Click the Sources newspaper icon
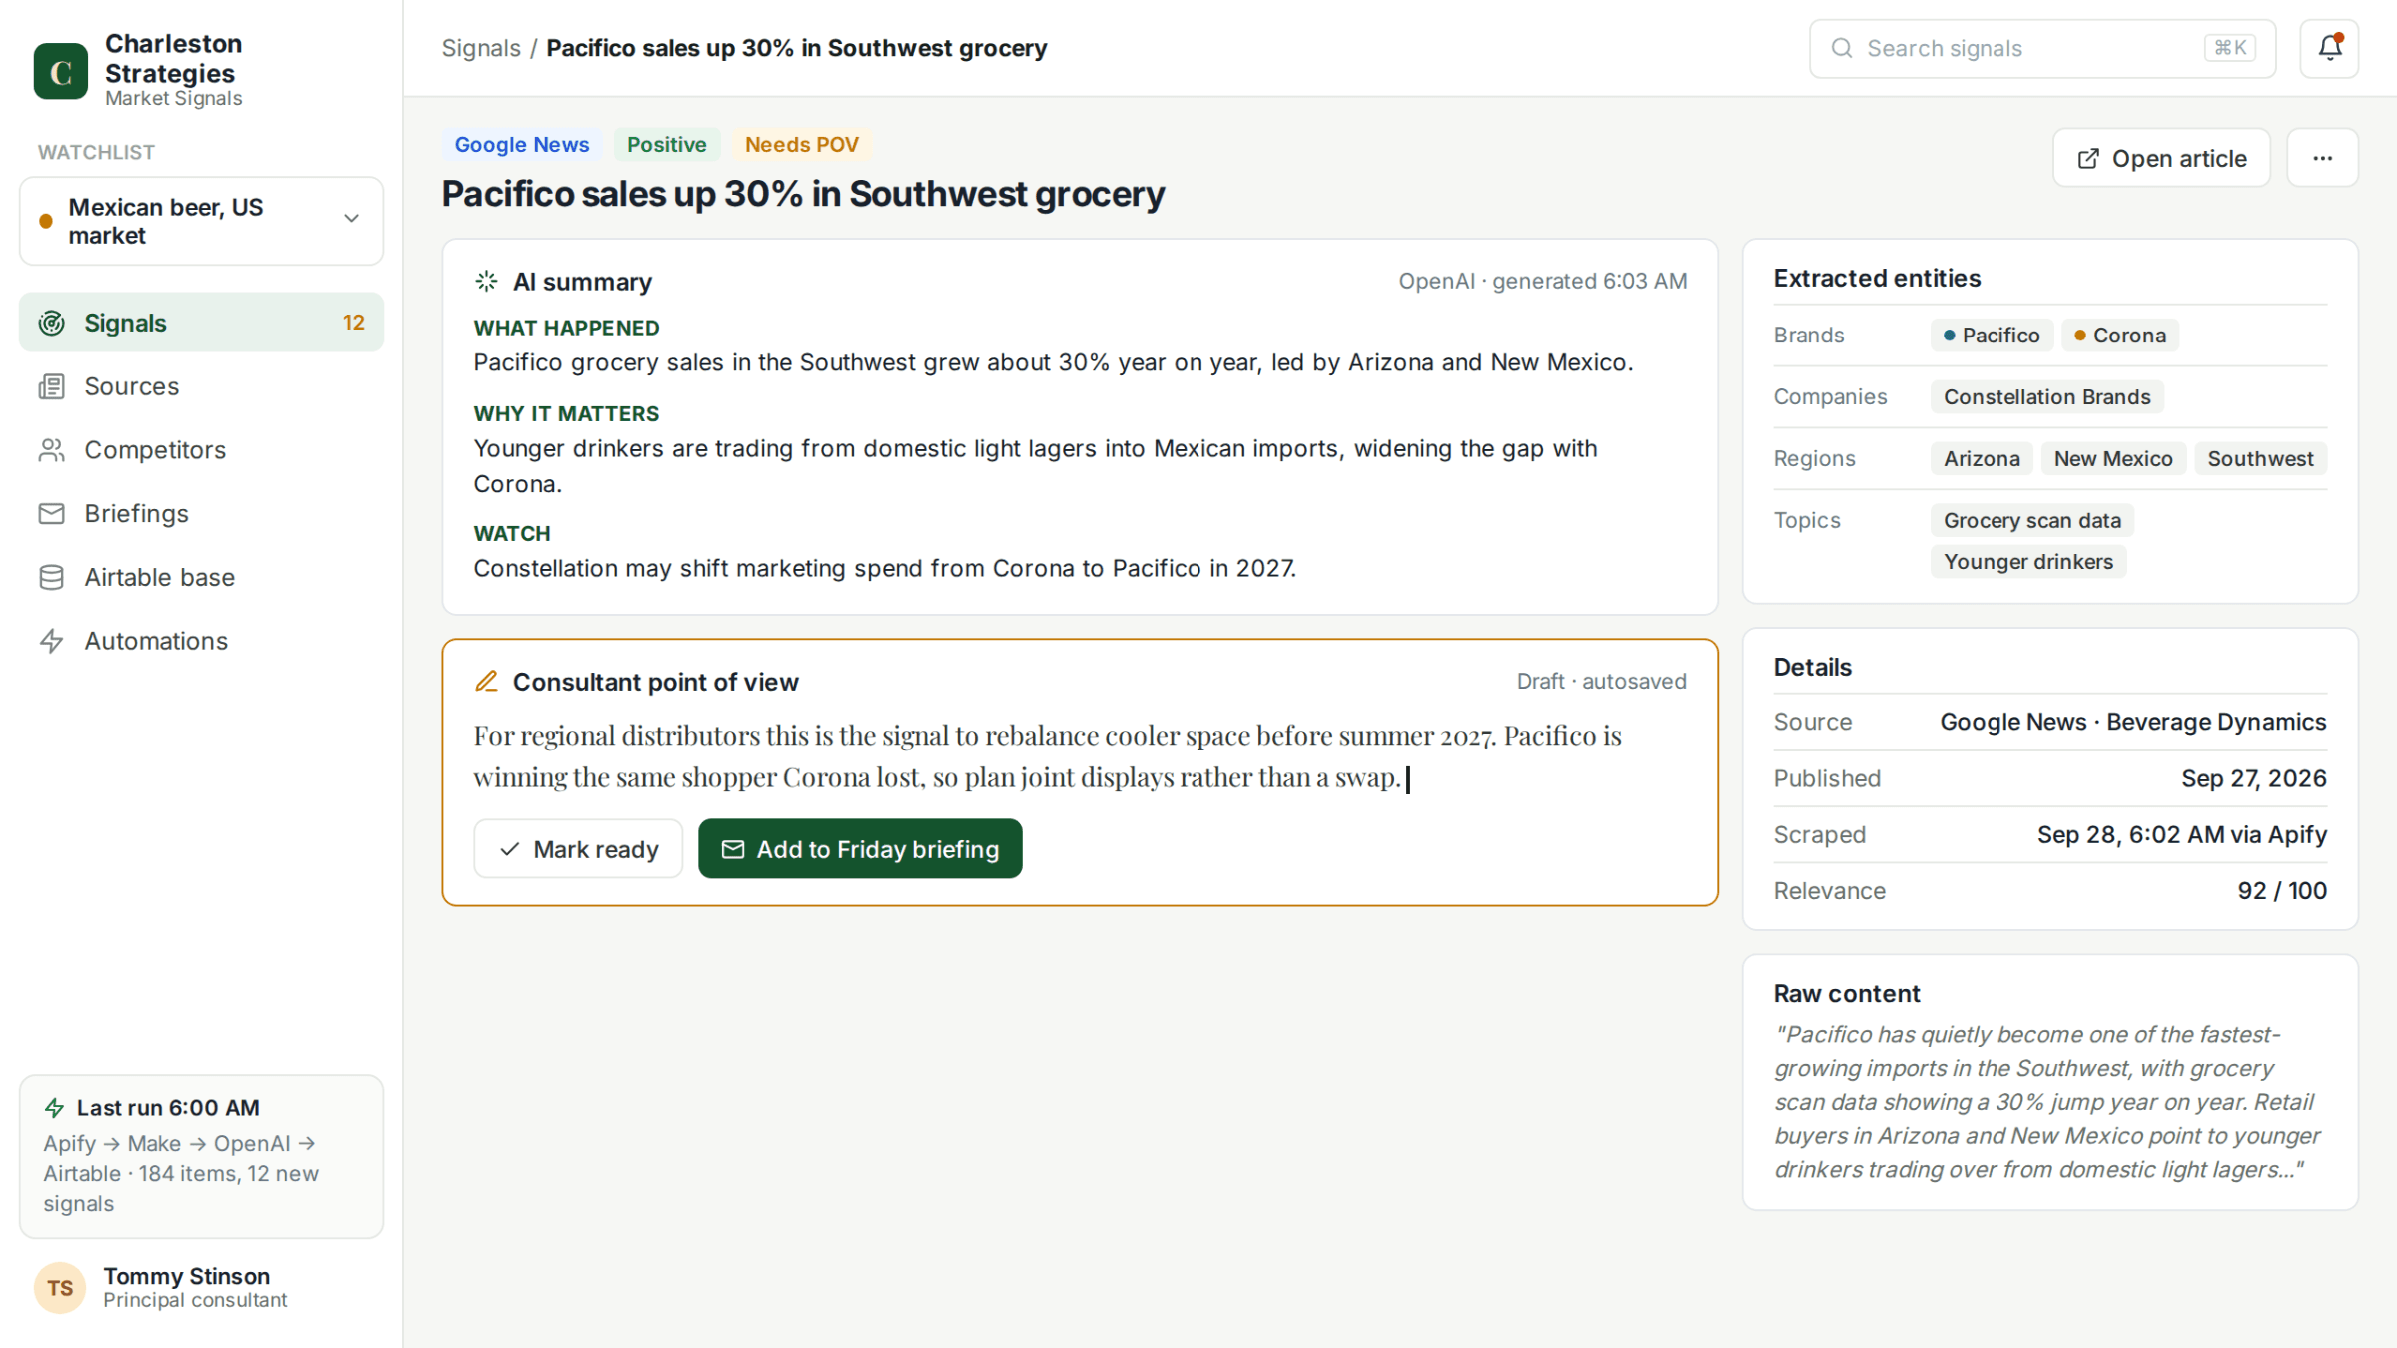Image resolution: width=2397 pixels, height=1348 pixels. tap(52, 386)
